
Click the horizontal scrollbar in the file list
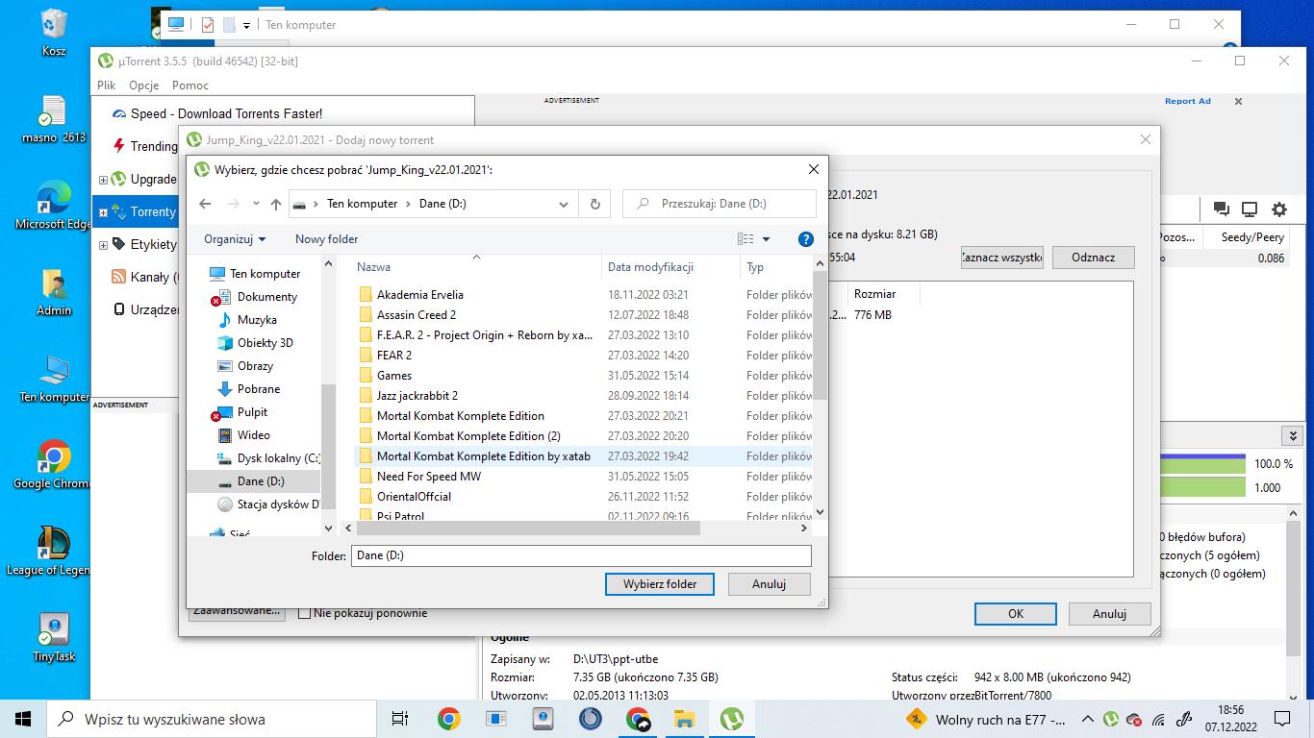(527, 528)
